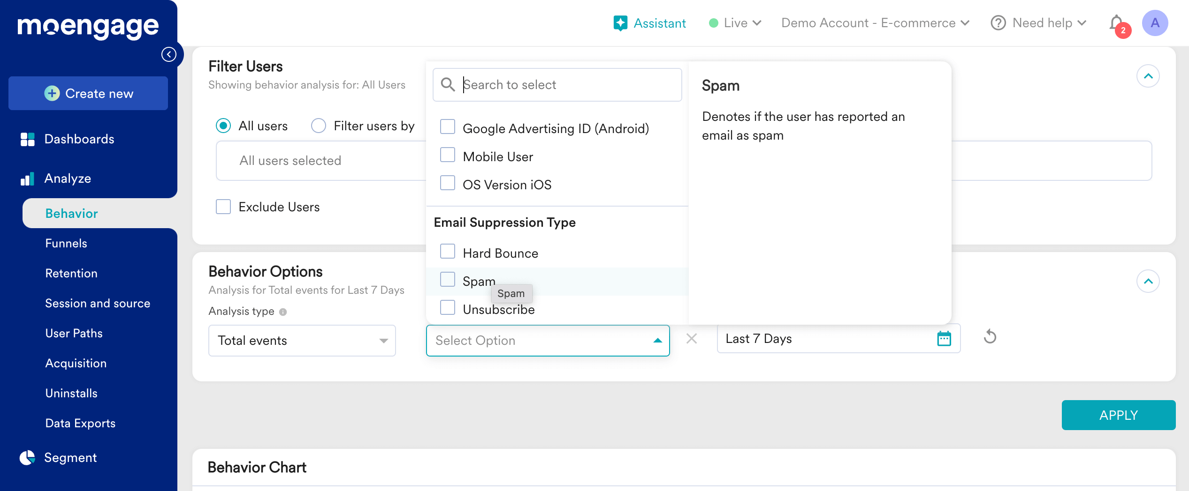Click the calendar icon in date field

[x=944, y=338]
